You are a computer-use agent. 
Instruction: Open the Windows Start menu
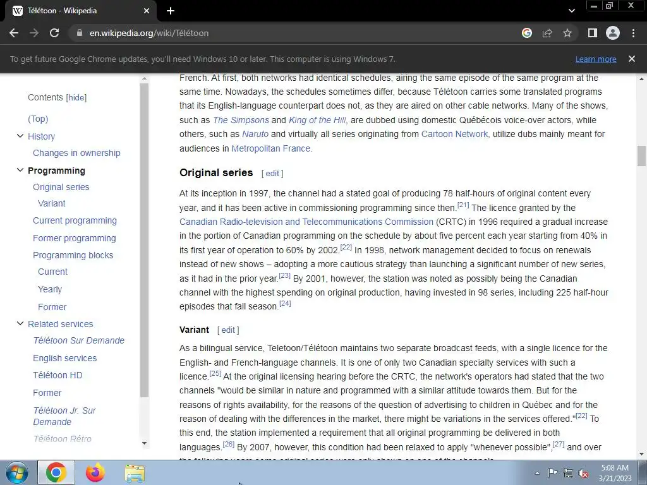(17, 472)
